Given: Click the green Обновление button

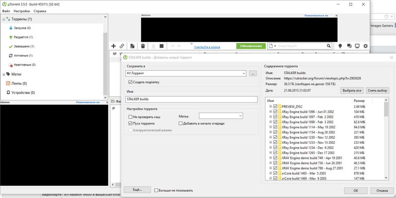Looking at the screenshot, I should (x=251, y=46).
